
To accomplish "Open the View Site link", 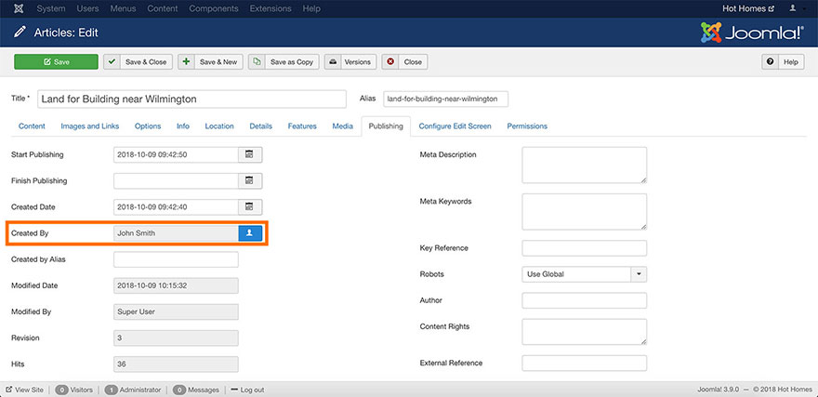I will click(x=25, y=390).
